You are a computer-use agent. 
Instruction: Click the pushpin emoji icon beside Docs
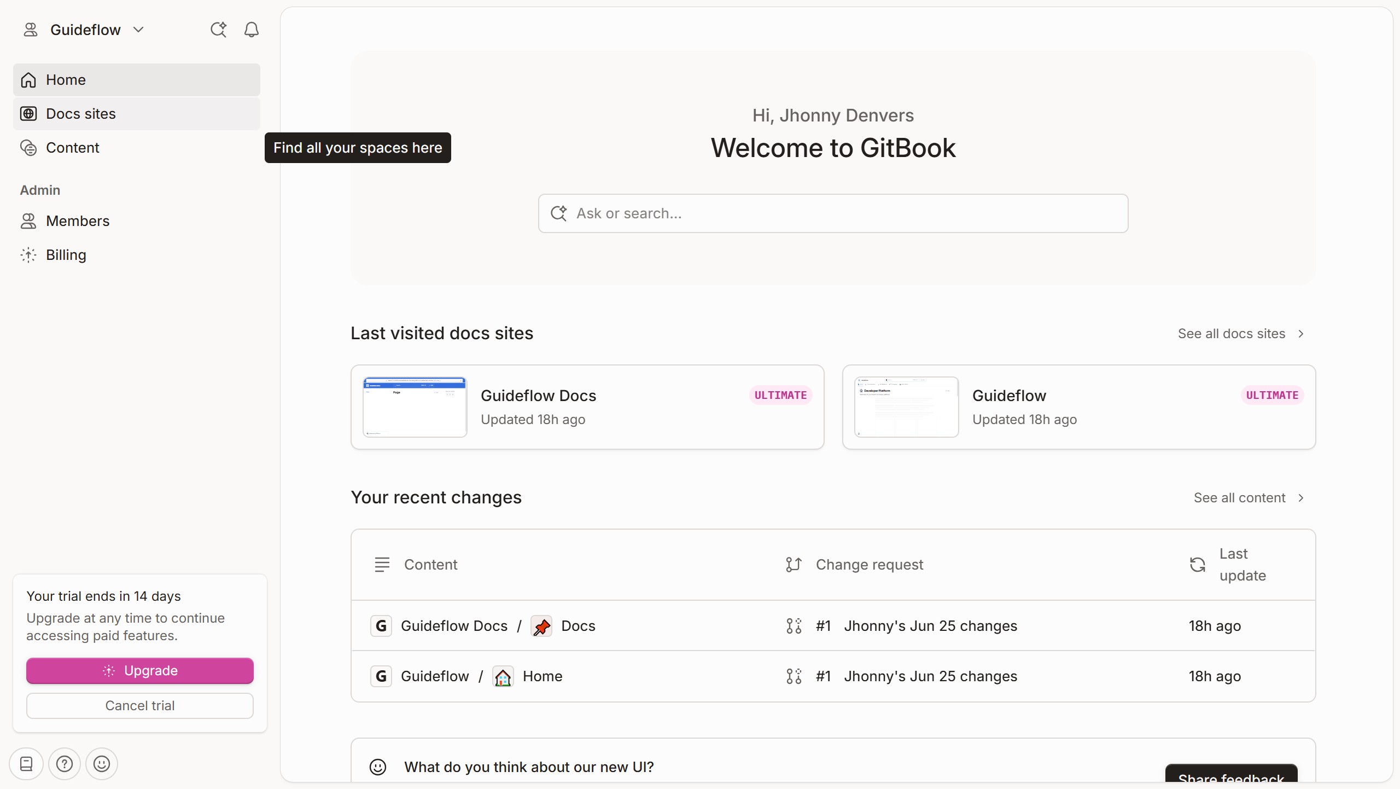[541, 626]
